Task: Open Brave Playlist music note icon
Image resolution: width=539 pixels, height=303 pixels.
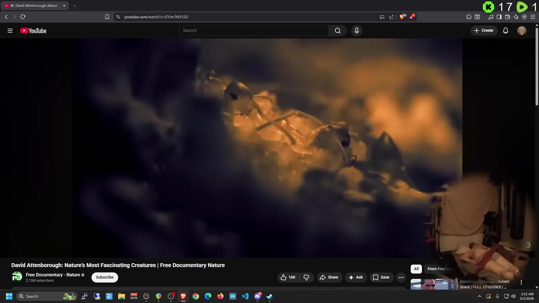Action: point(491,17)
